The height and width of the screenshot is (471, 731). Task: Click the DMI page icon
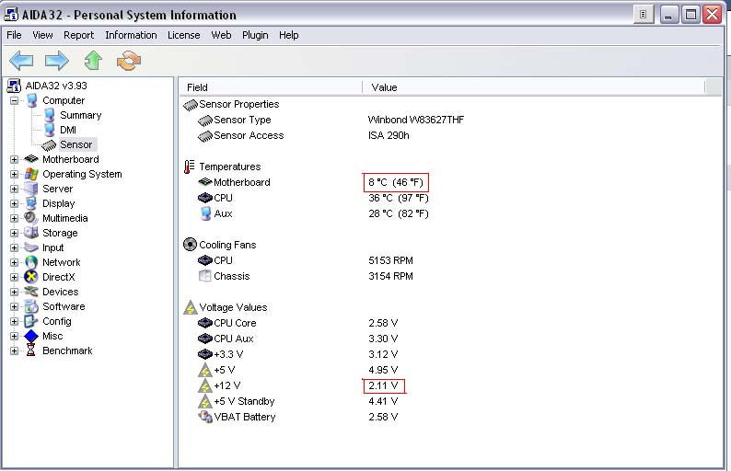pyautogui.click(x=50, y=130)
